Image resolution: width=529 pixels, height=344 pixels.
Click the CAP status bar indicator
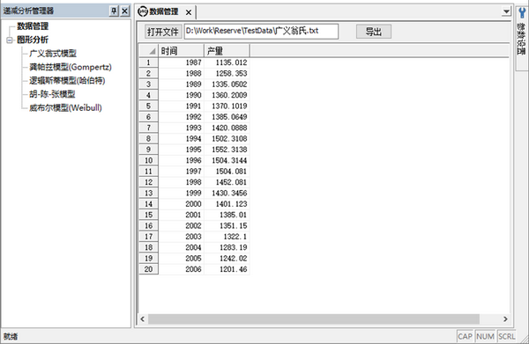465,336
